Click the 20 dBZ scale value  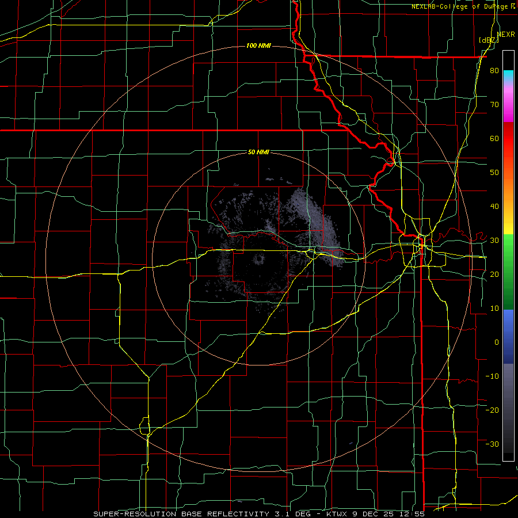point(494,275)
